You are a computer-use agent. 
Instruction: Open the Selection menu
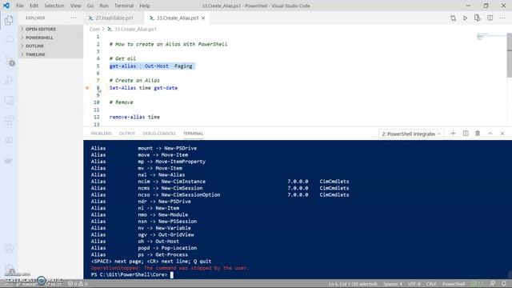[54, 6]
